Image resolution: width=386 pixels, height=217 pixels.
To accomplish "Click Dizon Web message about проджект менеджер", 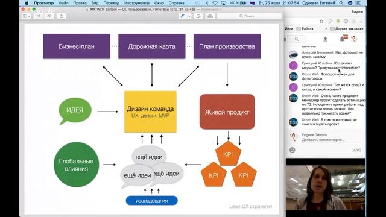I will [334, 104].
